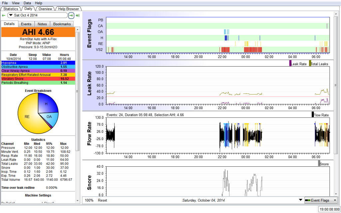The height and width of the screenshot is (213, 341).
Task: Click the olive Total Leaks legend marker
Action: (x=310, y=63)
